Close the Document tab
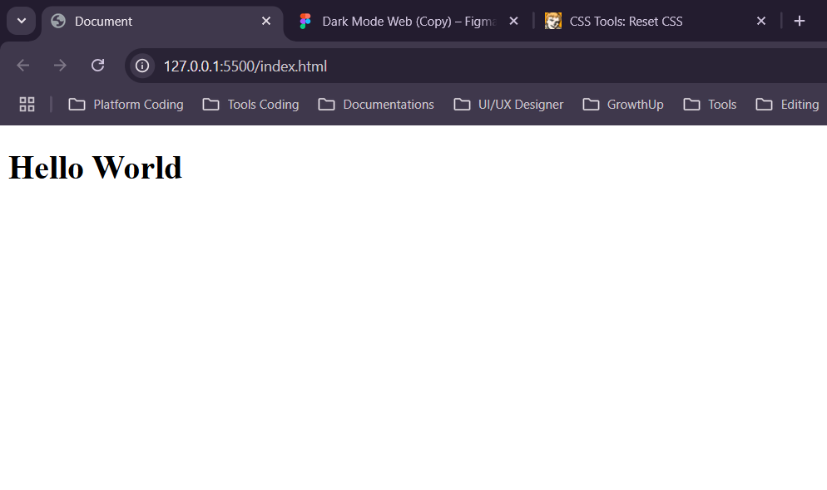 266,21
